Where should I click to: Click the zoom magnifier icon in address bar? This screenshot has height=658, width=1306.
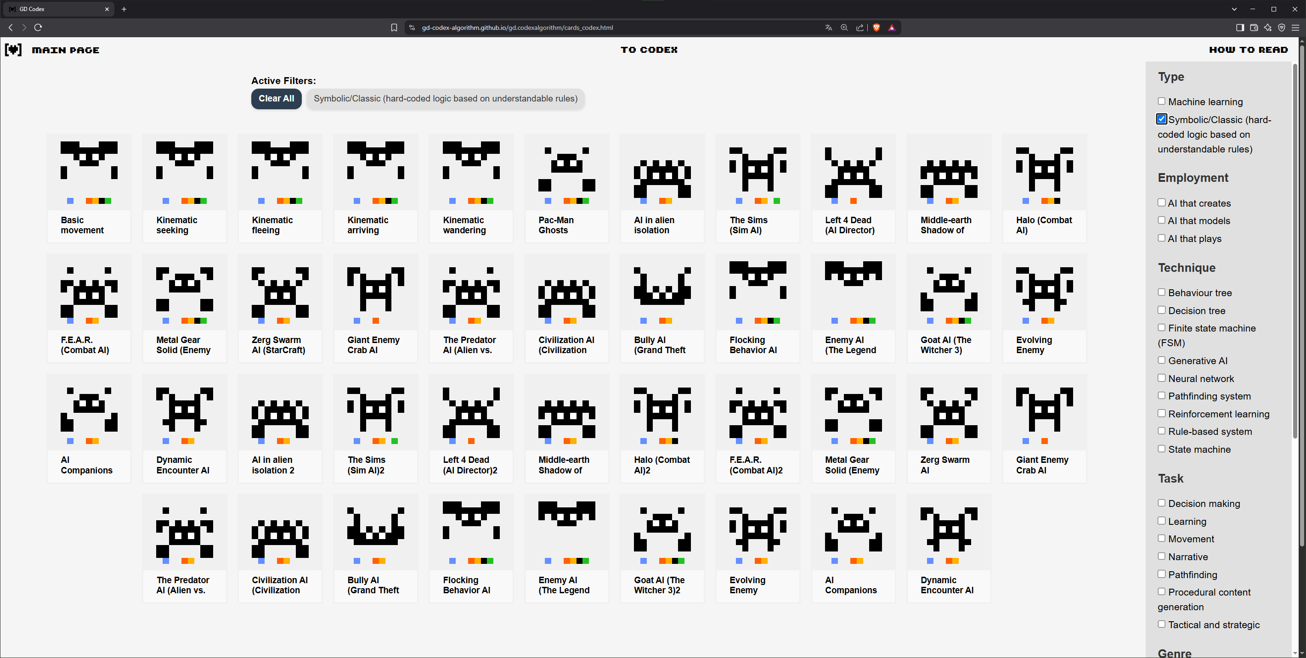click(844, 28)
